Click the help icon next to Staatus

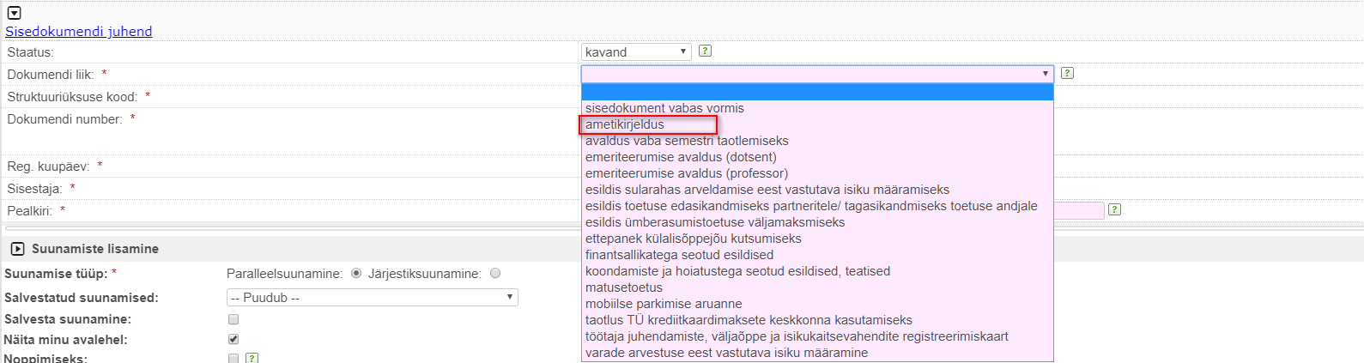pyautogui.click(x=705, y=51)
